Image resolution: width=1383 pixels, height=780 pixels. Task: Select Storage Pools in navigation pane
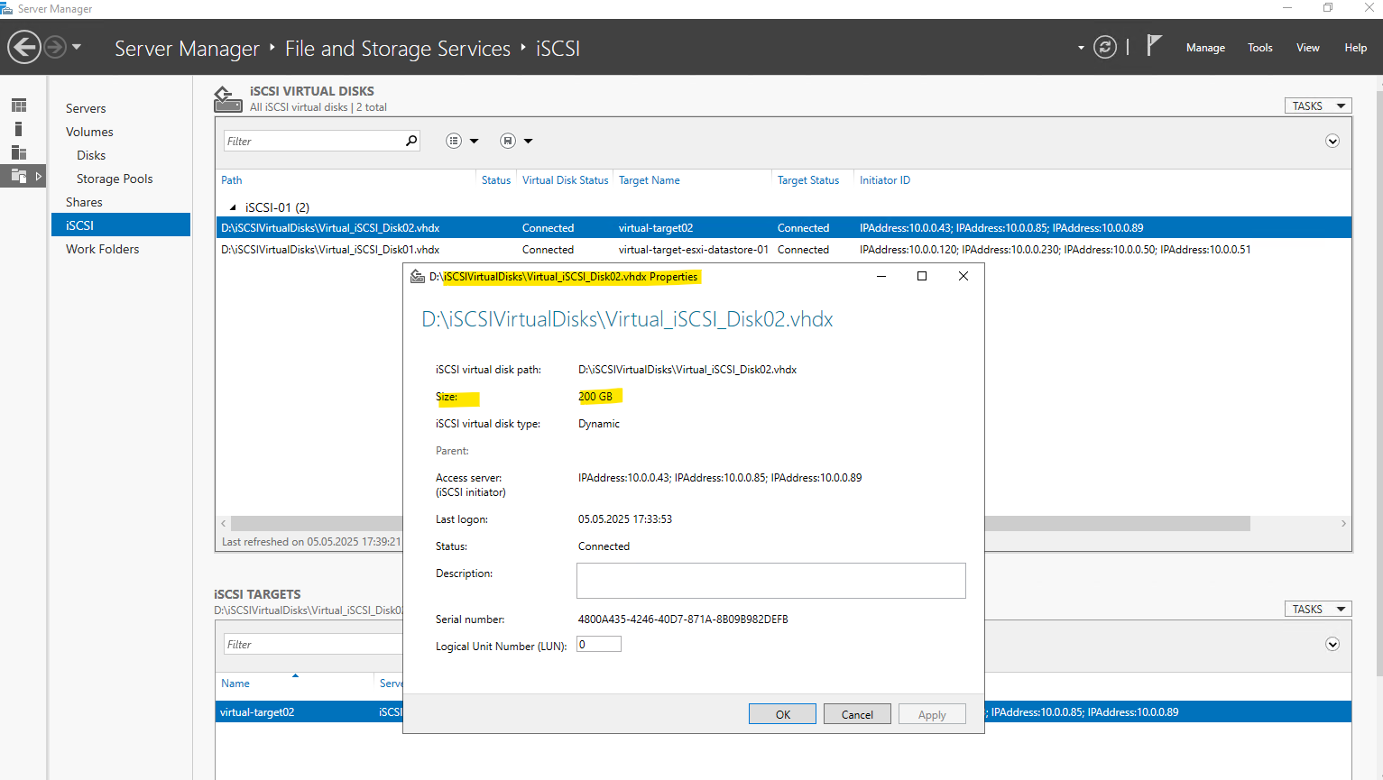115,179
